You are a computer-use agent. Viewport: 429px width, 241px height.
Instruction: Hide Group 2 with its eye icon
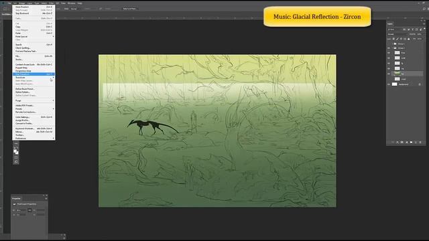coord(389,48)
